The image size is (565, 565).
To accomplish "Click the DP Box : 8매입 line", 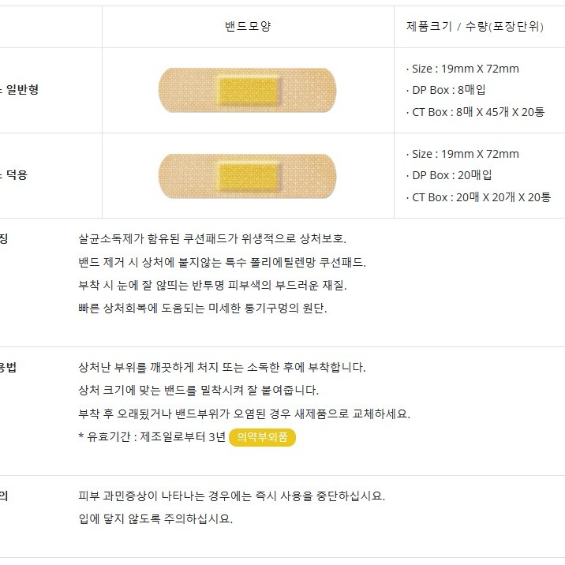I will (446, 90).
